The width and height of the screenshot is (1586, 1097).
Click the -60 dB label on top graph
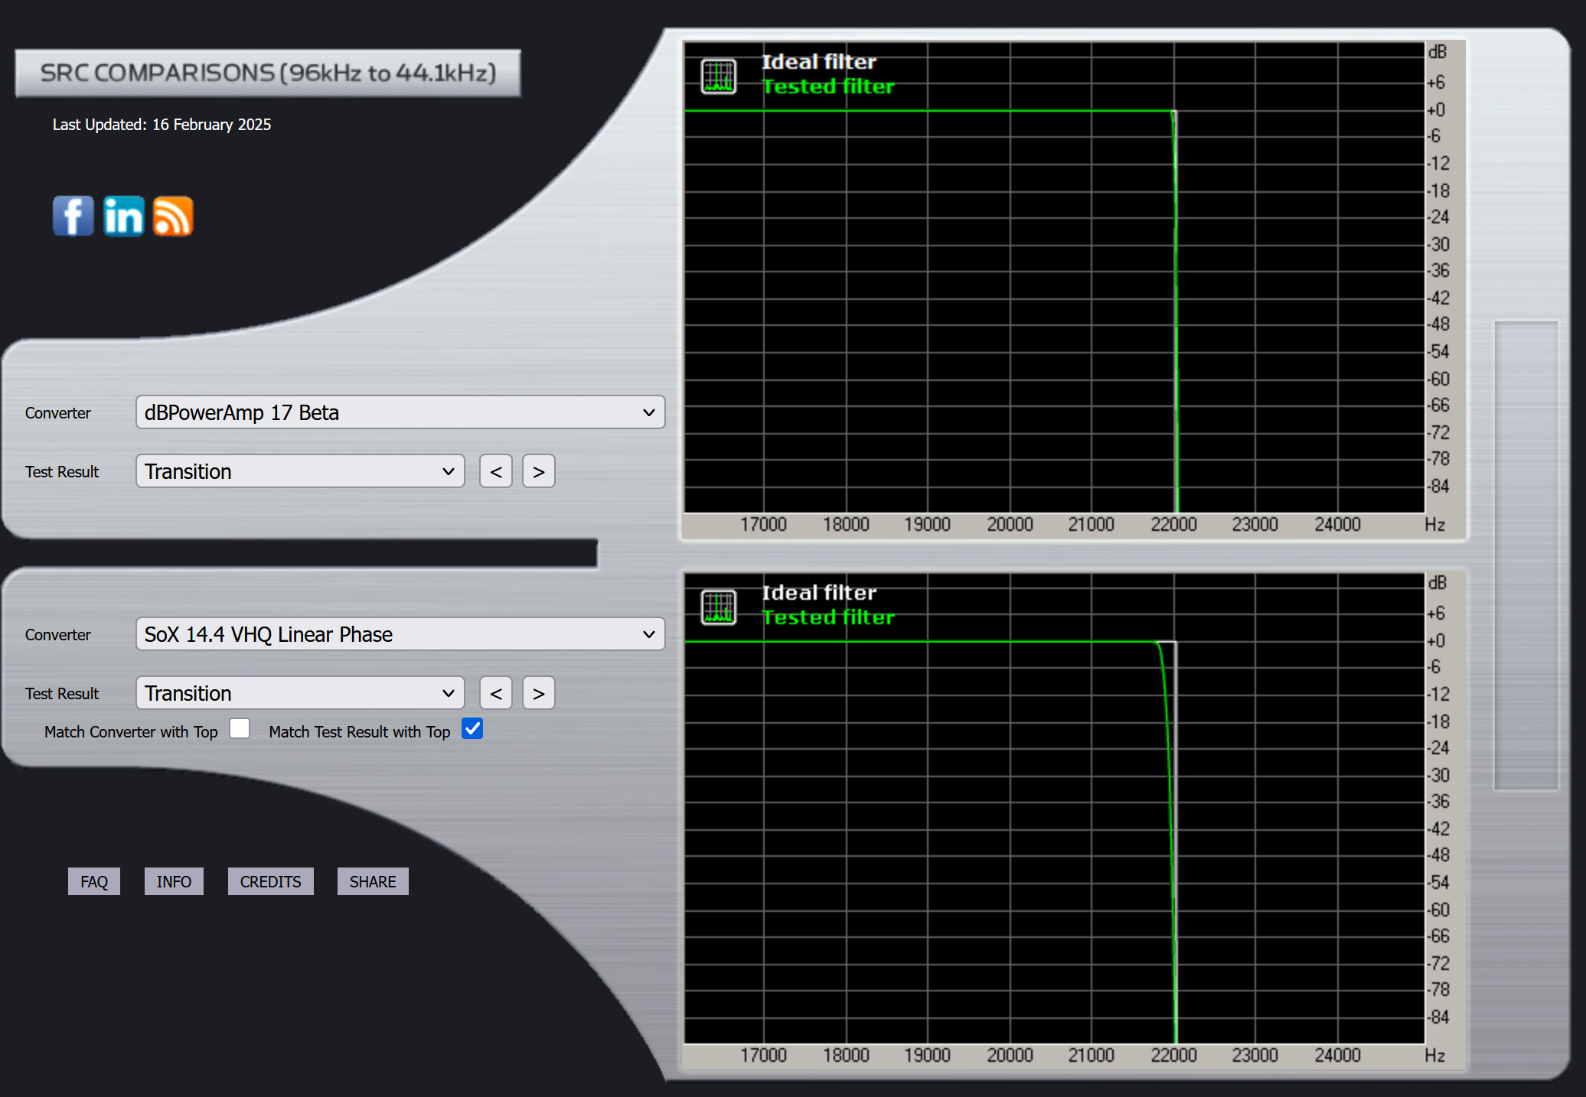coord(1438,379)
